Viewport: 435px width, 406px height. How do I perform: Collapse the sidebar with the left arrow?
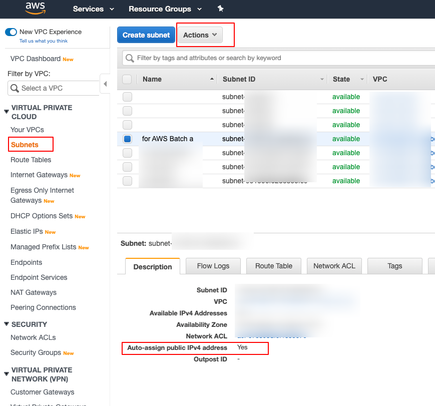click(x=105, y=84)
